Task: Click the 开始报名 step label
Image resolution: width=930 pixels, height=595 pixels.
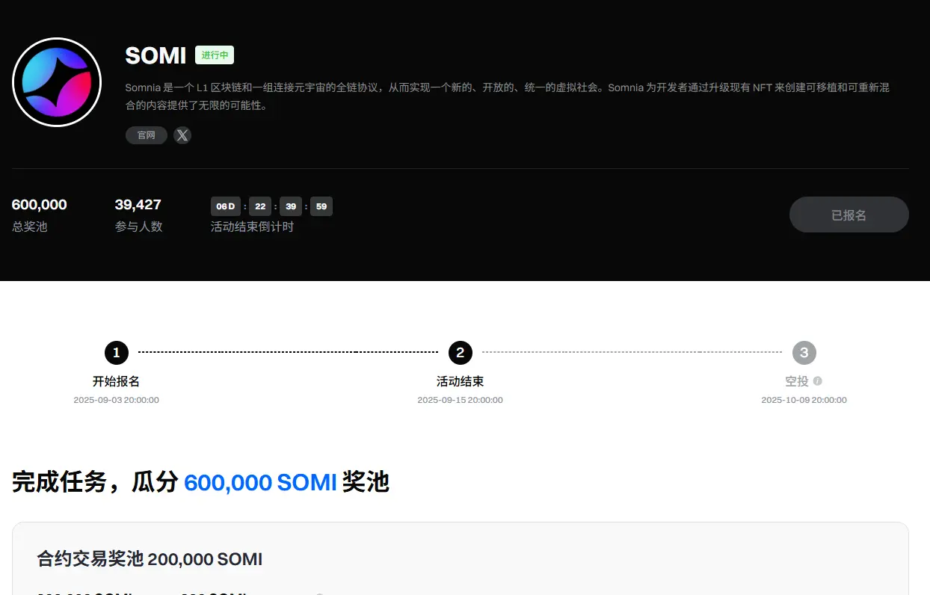Action: point(116,381)
